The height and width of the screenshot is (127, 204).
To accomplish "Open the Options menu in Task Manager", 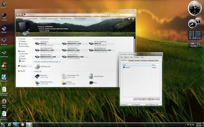I will click(x=126, y=57).
